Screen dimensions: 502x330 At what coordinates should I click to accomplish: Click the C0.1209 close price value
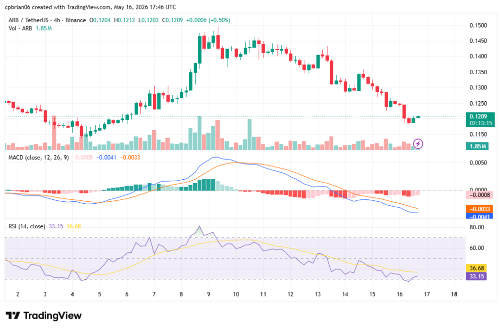coord(172,20)
